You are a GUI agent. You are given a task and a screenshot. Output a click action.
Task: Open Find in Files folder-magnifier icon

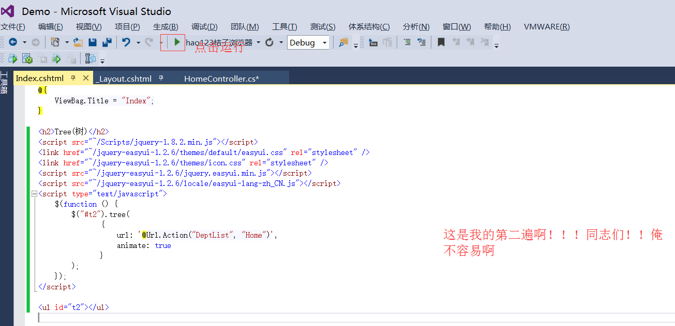pyautogui.click(x=343, y=42)
